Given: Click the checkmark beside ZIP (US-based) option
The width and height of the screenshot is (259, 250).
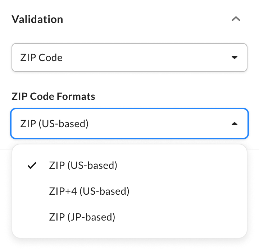Looking at the screenshot, I should coord(32,166).
